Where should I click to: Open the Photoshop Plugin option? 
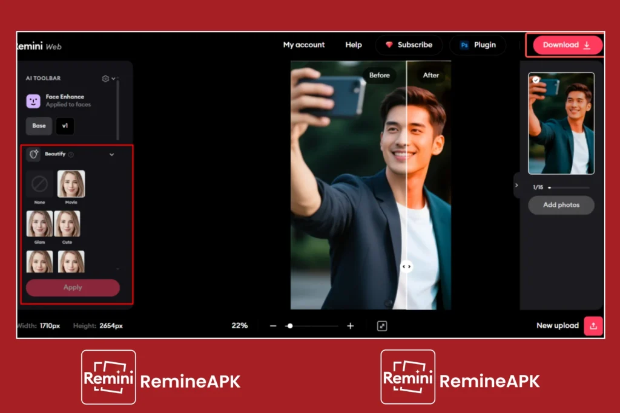coord(478,45)
